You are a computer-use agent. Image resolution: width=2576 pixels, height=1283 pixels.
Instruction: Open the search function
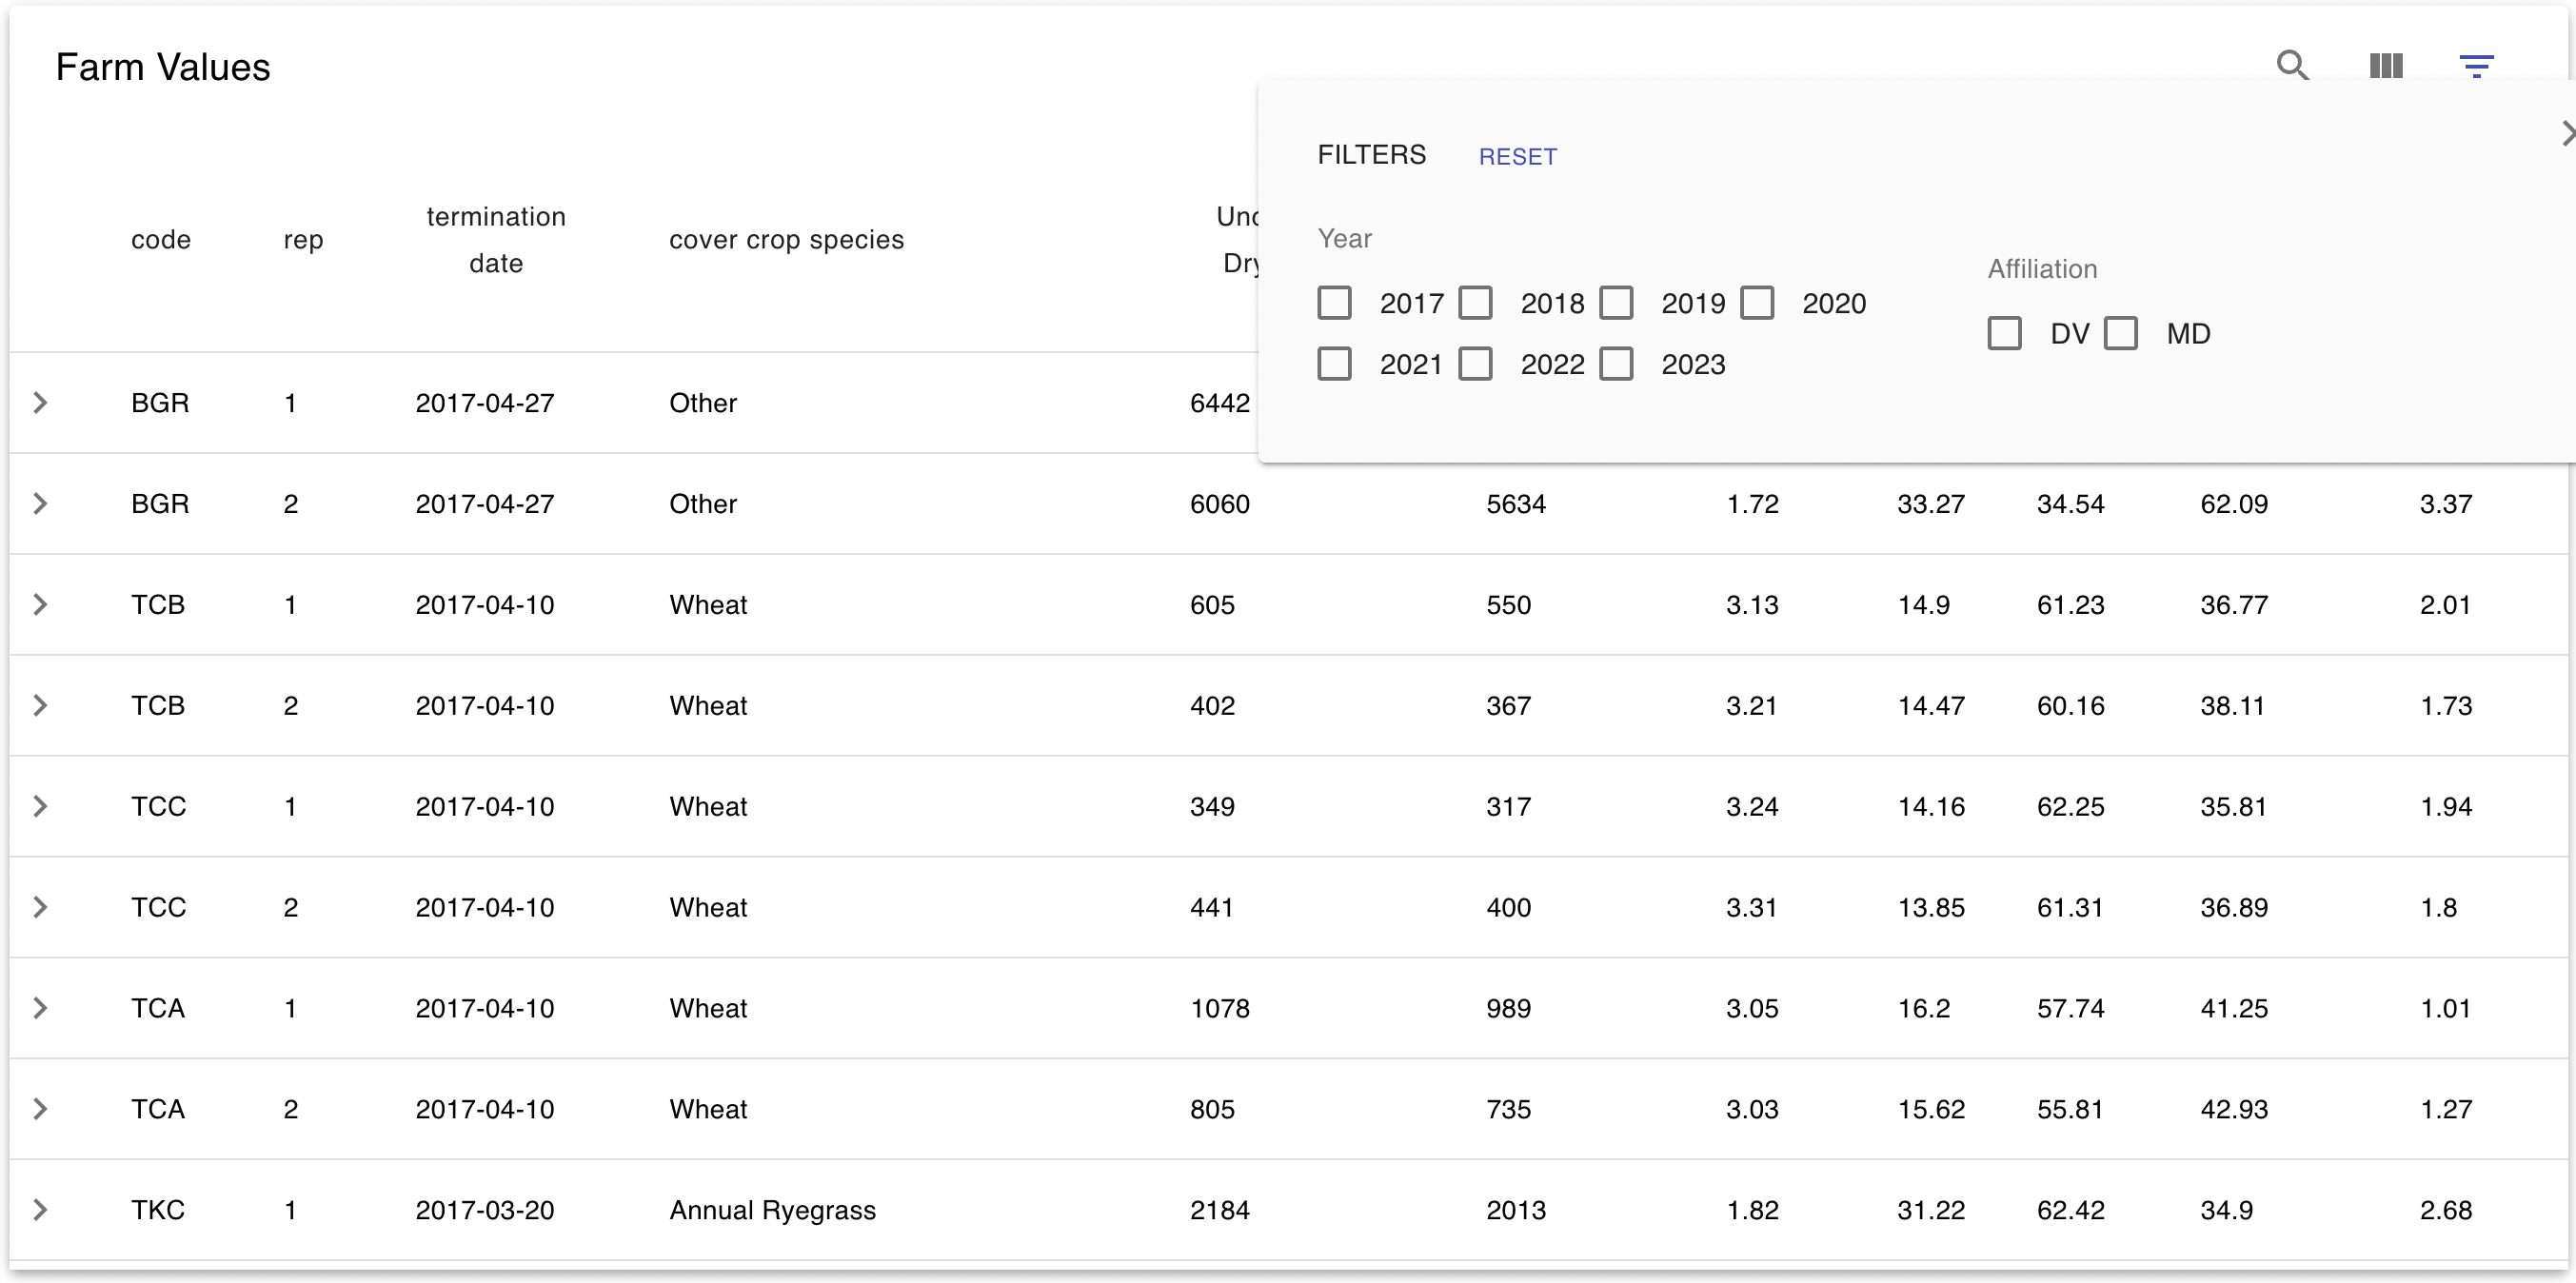(x=2293, y=65)
